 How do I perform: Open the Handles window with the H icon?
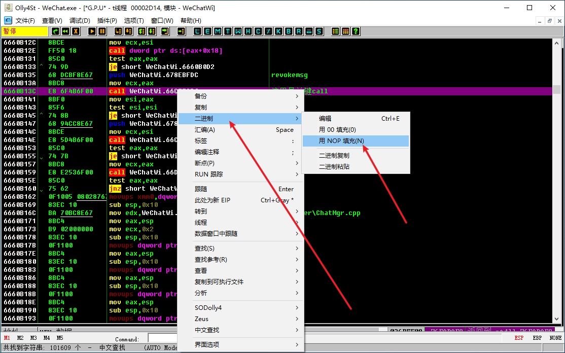pyautogui.click(x=248, y=31)
